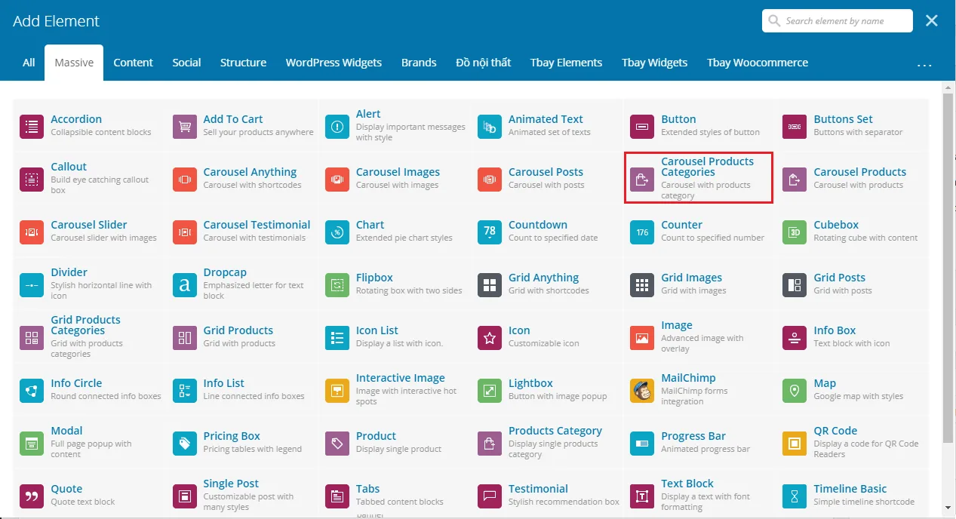Insert the Carousel Slider element
The image size is (956, 519).
coord(89,231)
